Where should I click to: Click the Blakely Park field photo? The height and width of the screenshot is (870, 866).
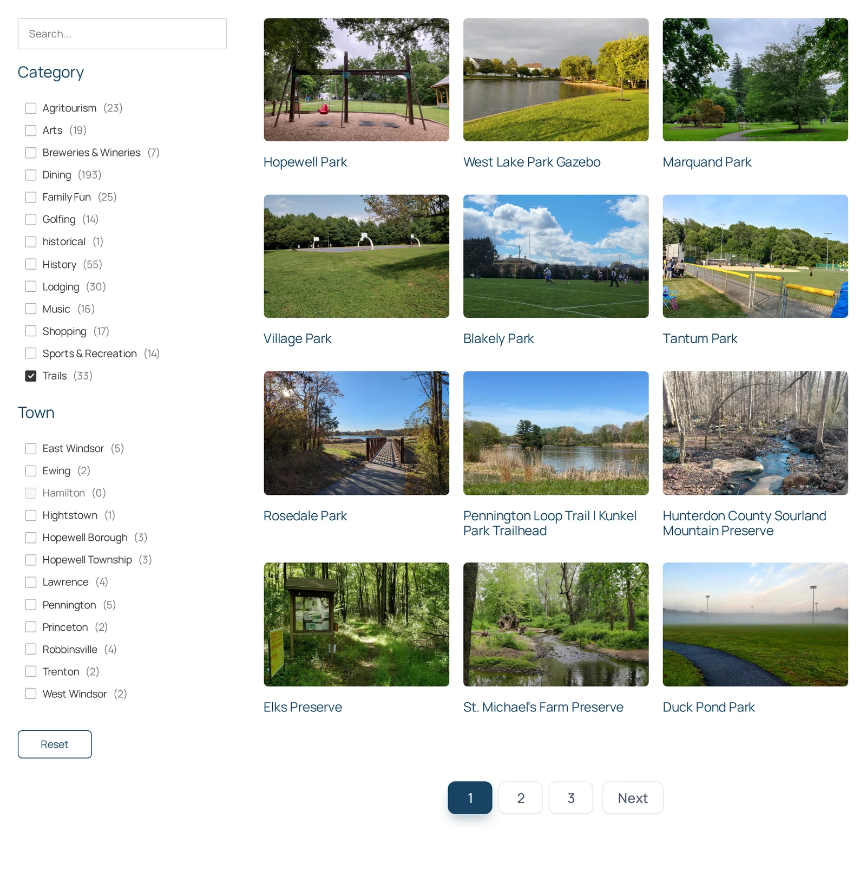click(556, 256)
